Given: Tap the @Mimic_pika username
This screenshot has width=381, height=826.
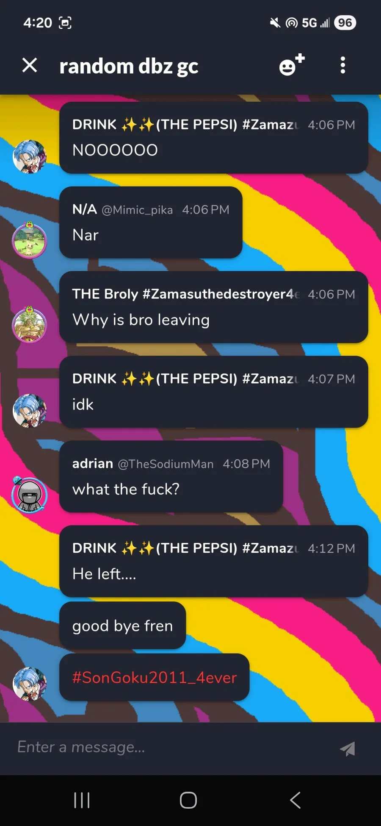Looking at the screenshot, I should (137, 210).
